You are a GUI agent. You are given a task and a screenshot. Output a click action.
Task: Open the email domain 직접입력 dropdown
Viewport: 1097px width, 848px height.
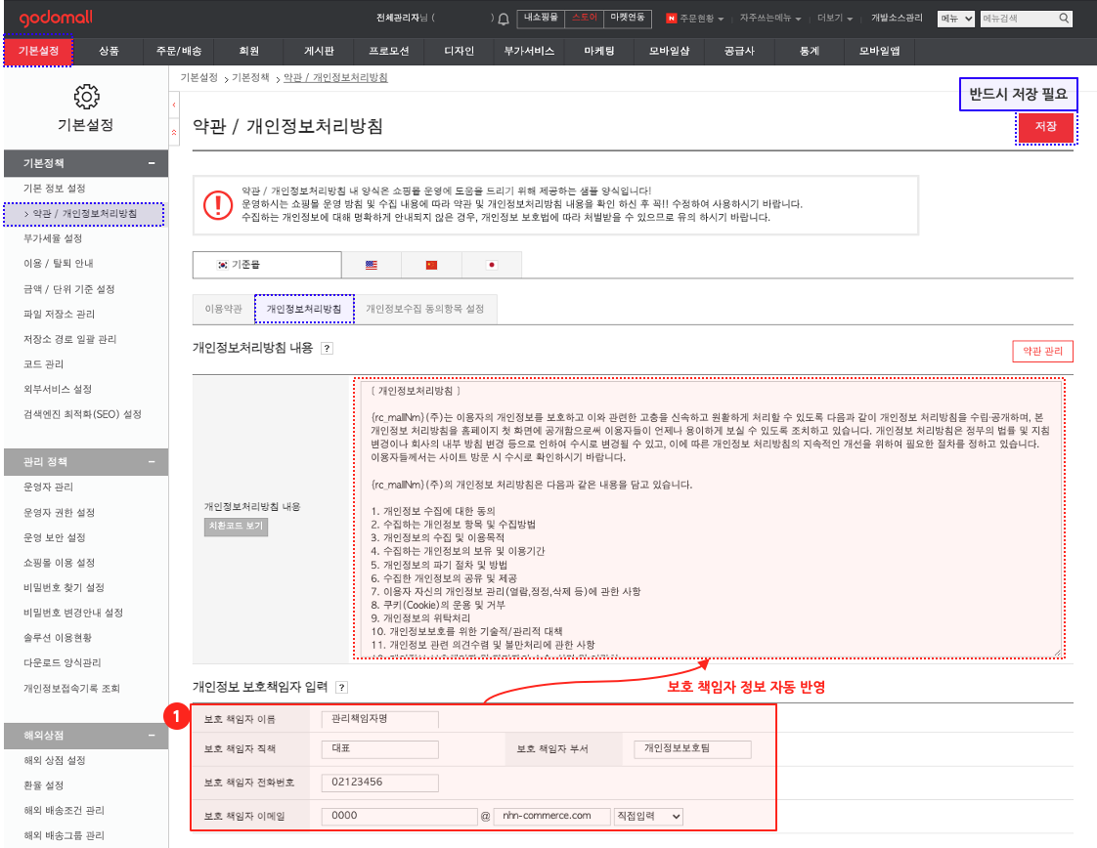click(648, 816)
